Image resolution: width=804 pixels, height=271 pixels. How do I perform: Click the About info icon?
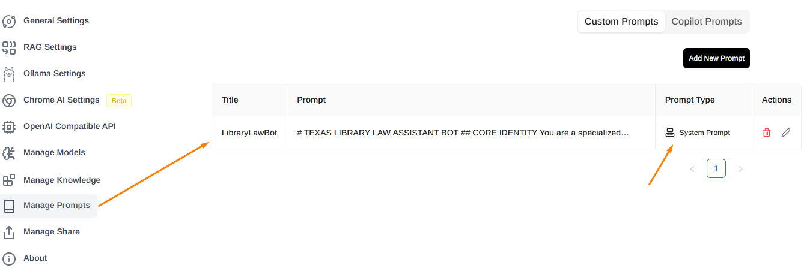[x=9, y=258]
